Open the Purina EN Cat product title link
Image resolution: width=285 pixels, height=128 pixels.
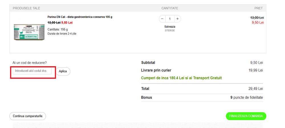click(x=80, y=17)
